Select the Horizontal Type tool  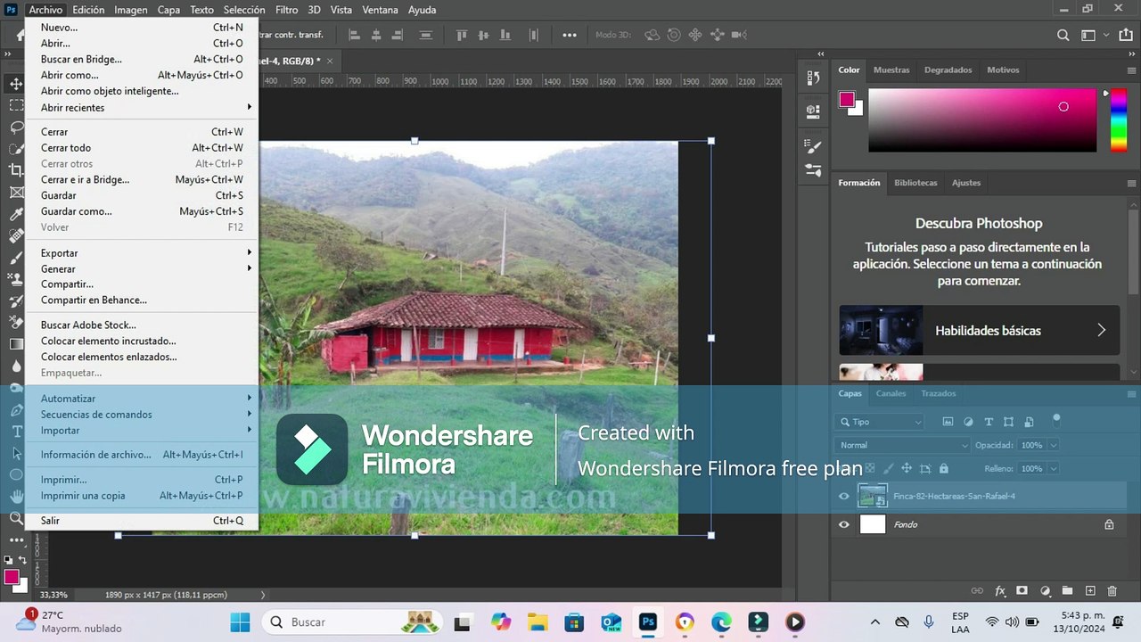(x=16, y=432)
